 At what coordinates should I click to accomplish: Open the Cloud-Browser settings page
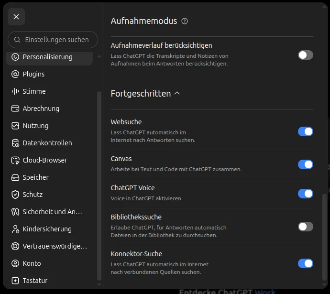click(x=49, y=160)
